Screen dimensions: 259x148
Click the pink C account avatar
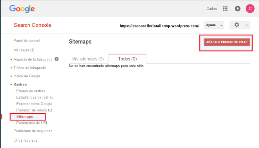(250, 9)
